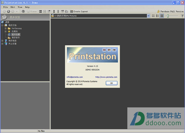
Task: Expand the Network Neighborhood tree node
Action: tap(2, 44)
